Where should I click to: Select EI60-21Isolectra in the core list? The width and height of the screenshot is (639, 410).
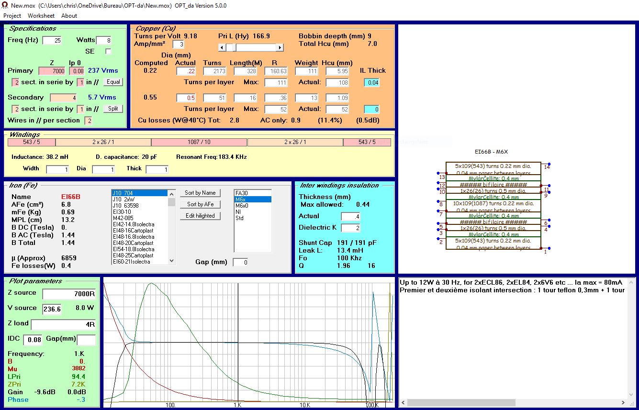pos(139,262)
